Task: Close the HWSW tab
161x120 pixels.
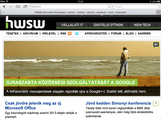Action: coord(4,12)
